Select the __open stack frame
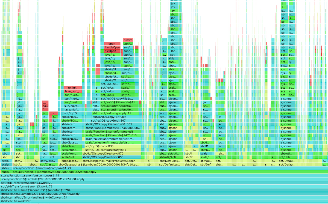Image resolution: width=328 pixels, height=204 pixels. pos(112,44)
